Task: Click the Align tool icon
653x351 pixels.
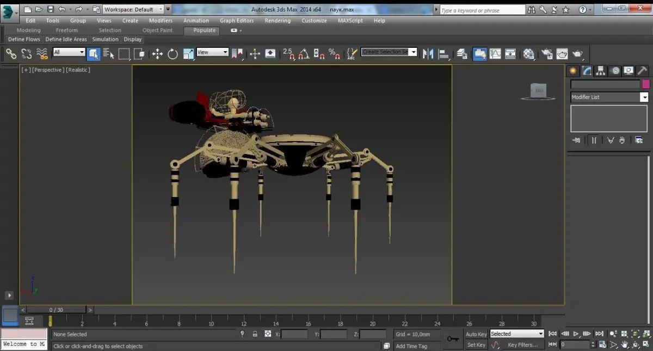Action: coord(443,53)
